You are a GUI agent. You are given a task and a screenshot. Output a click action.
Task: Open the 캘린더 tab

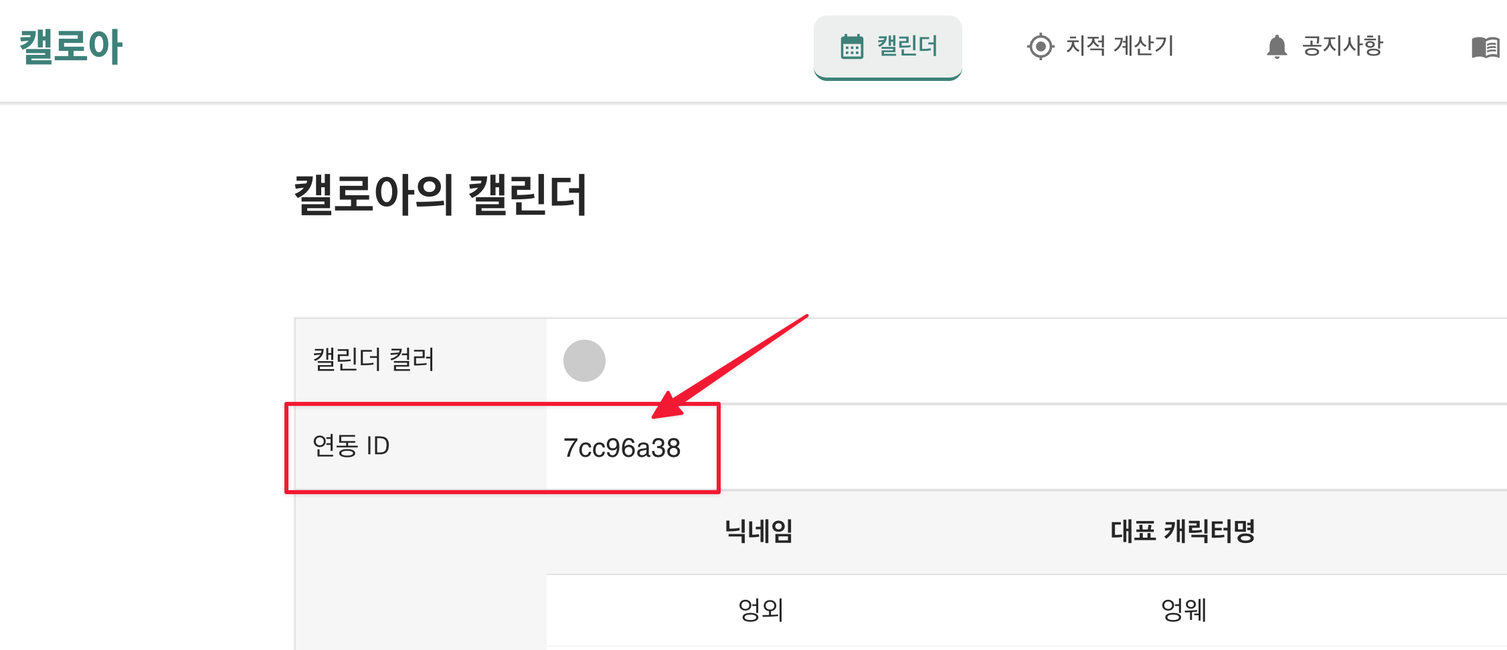888,47
